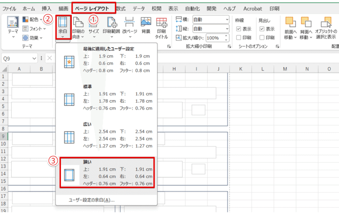Open ページ設定 dialog launcher
This screenshot has width=339, height=215.
[x=169, y=46]
